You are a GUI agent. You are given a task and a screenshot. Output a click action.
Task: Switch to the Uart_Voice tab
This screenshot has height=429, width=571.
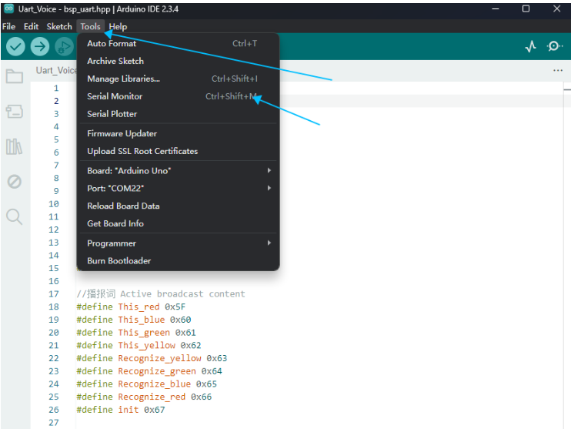[x=55, y=70]
